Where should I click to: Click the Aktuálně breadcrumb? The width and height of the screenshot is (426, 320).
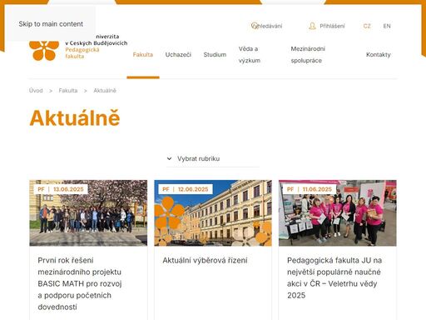pos(105,91)
